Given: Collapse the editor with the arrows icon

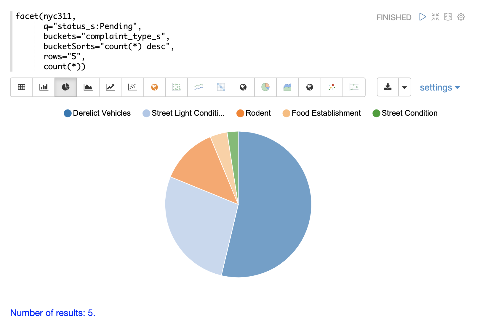Looking at the screenshot, I should (x=435, y=17).
